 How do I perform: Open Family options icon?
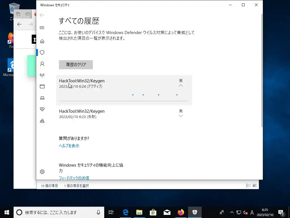(x=42, y=121)
